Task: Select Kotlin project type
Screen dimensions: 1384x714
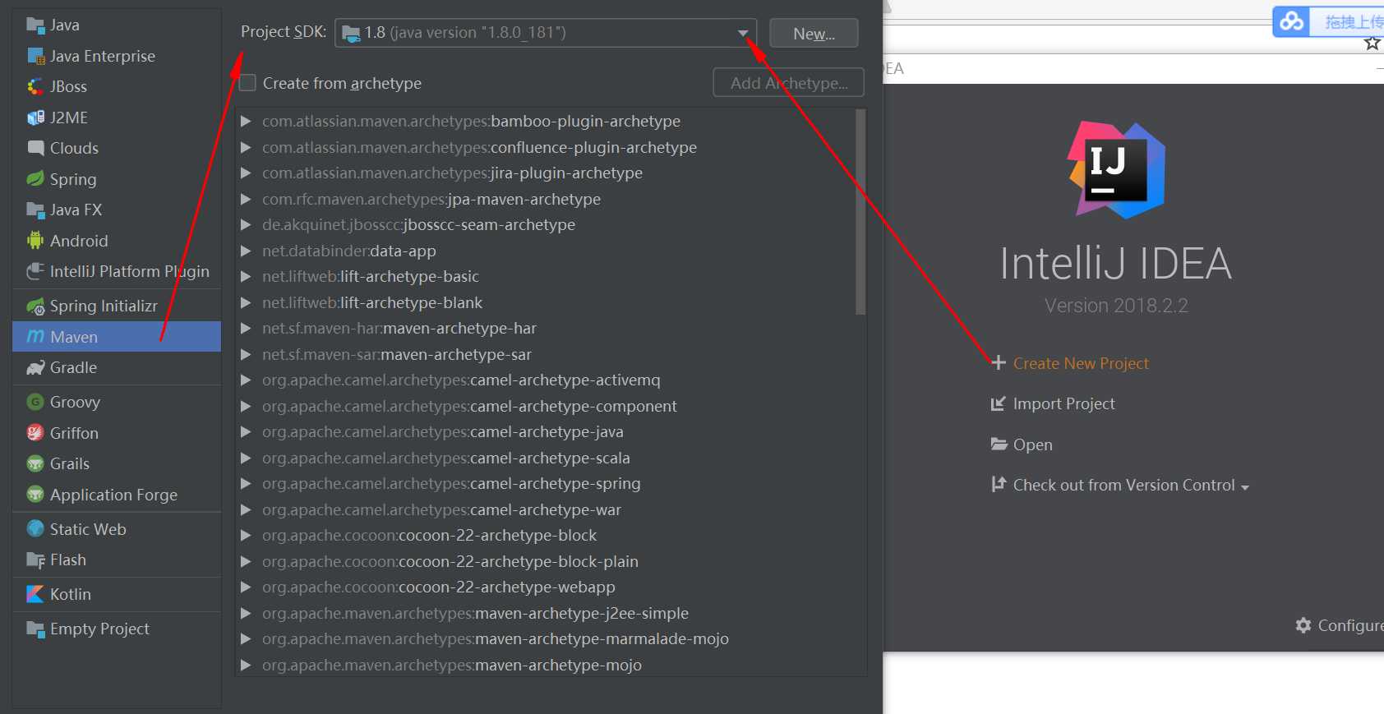Action: pyautogui.click(x=117, y=594)
